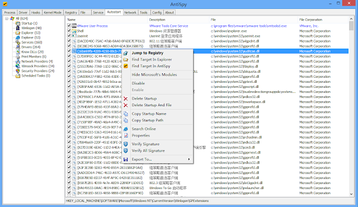Open the Export To submenu arrow
Image resolution: width=358 pixels, height=207 pixels.
[189, 159]
